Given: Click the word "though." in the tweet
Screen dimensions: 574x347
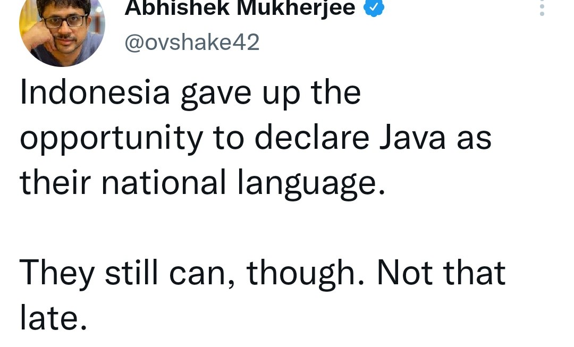Looking at the screenshot, I should [x=306, y=273].
